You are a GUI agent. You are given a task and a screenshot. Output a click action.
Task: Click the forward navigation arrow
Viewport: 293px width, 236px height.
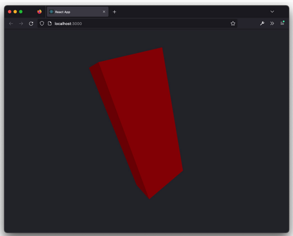pyautogui.click(x=21, y=23)
